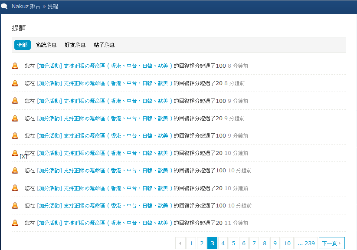Jump to page 6
This screenshot has height=250, width=357.
[x=244, y=243]
